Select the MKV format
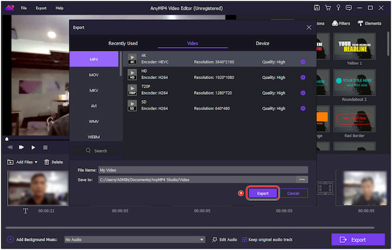This screenshot has width=392, height=250. 94,90
